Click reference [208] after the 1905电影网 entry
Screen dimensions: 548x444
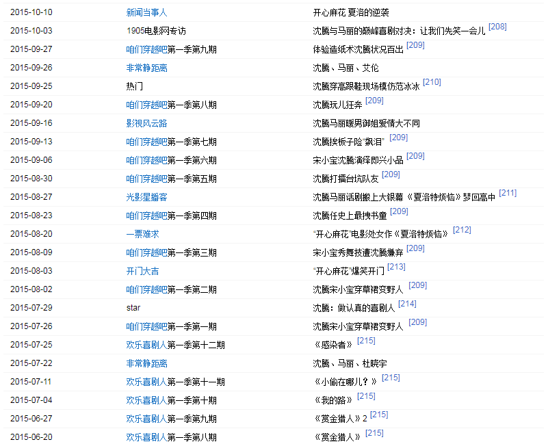point(497,27)
